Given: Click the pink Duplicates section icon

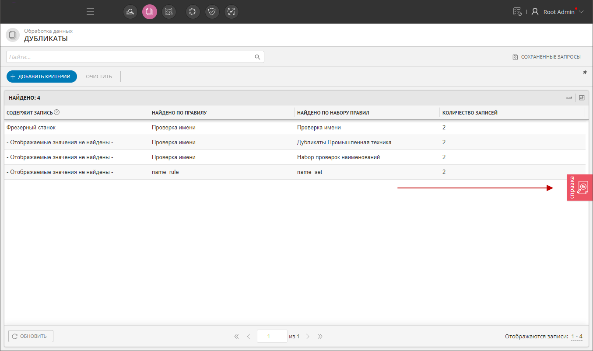Looking at the screenshot, I should point(149,12).
